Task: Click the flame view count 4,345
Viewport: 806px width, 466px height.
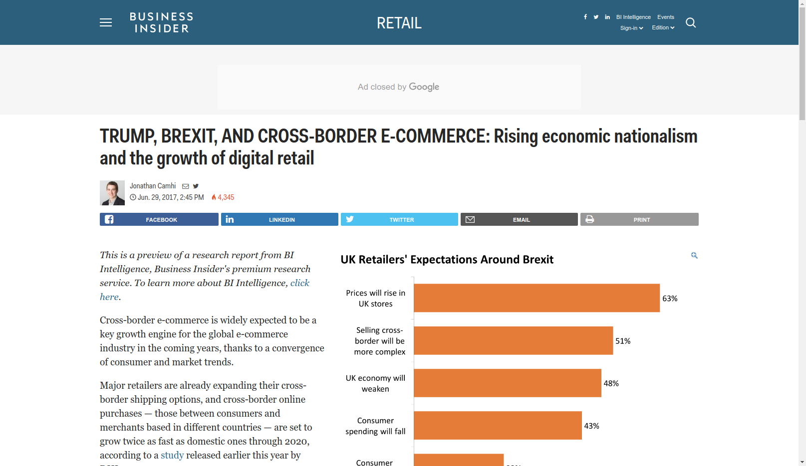Action: [223, 197]
